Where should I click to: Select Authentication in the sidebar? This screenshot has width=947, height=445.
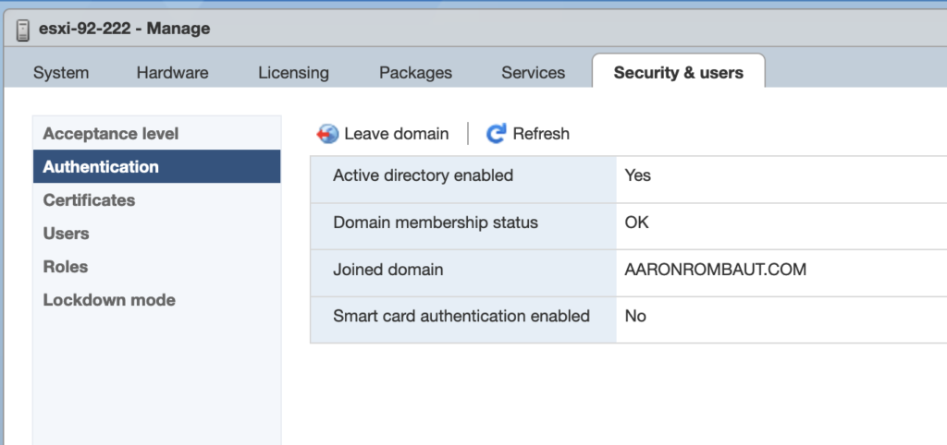[101, 167]
